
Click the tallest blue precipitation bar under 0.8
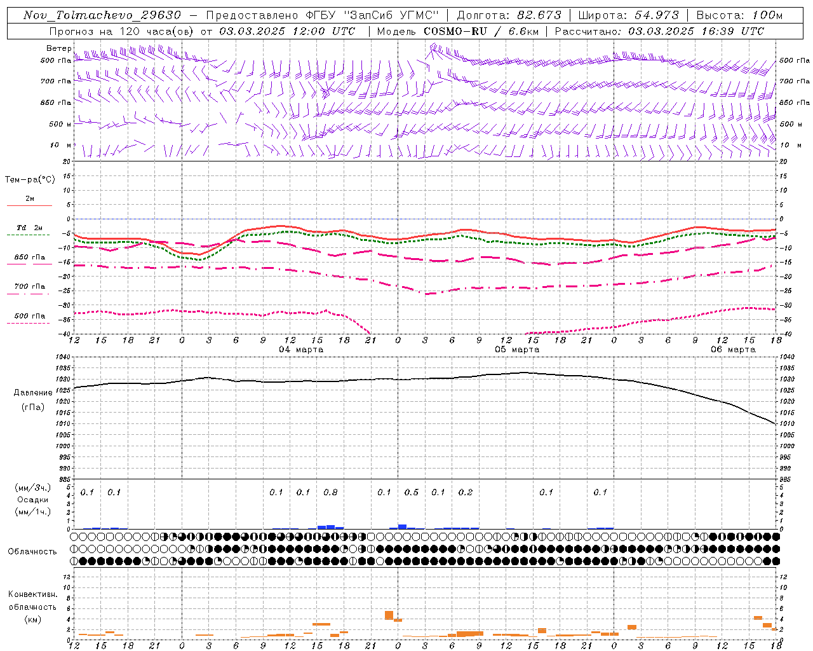click(x=330, y=527)
